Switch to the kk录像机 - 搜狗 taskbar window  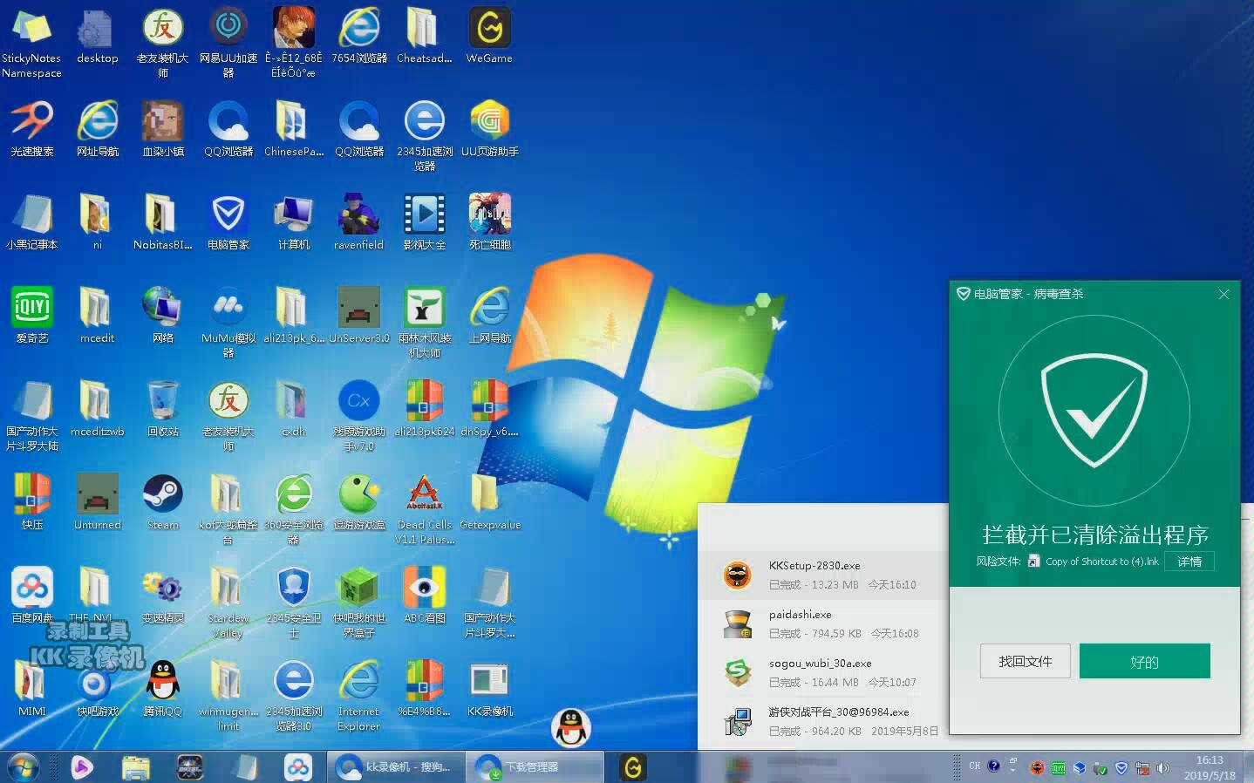click(x=396, y=767)
